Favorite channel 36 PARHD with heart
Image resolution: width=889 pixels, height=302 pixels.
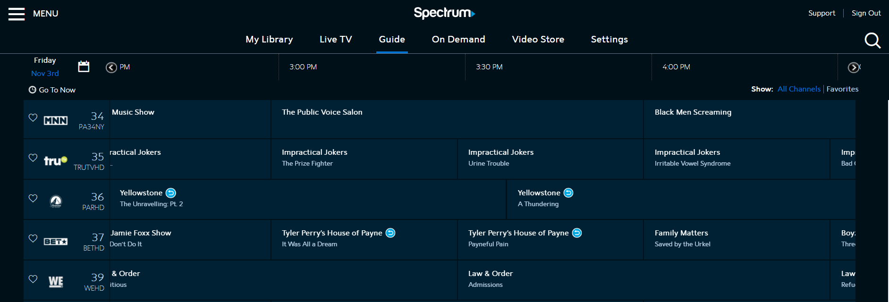coord(33,198)
